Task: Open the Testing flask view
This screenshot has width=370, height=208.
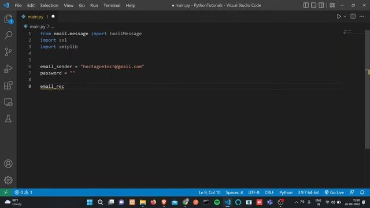Action: click(x=8, y=118)
